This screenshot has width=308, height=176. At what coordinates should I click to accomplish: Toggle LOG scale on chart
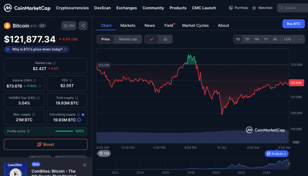(x=288, y=39)
